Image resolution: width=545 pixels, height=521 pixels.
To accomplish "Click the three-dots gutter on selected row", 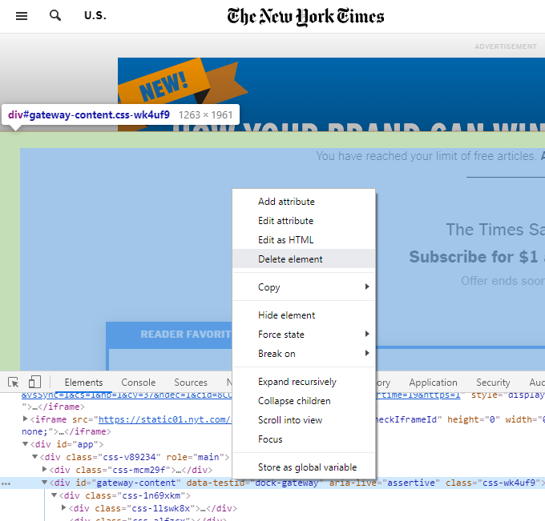I will pos(6,483).
